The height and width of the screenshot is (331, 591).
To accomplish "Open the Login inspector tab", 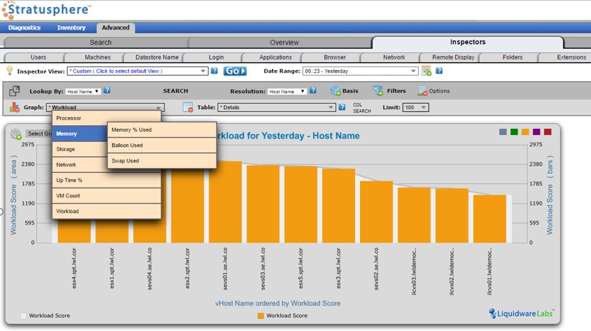I will click(216, 57).
